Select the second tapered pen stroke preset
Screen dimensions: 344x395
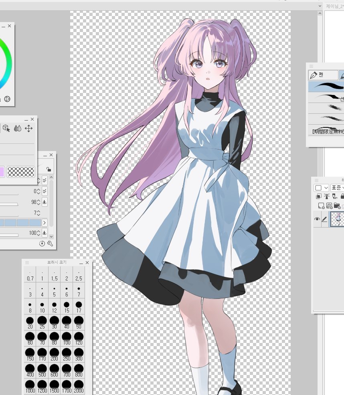[326, 97]
